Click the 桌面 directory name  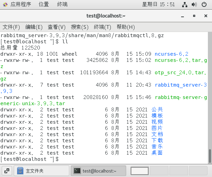point(157,153)
